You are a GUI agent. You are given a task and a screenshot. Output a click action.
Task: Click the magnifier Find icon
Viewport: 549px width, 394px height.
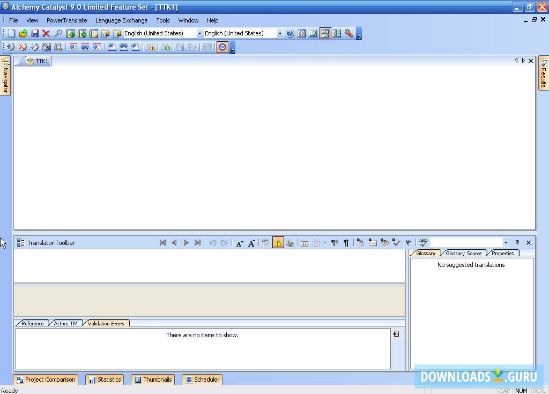tap(58, 33)
